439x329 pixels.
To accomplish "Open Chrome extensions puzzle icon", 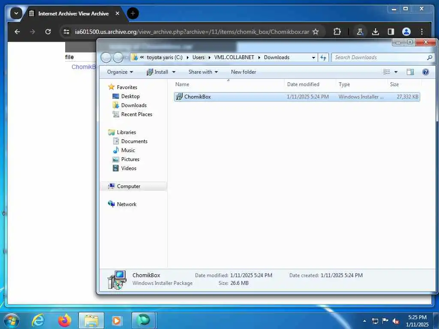I will [337, 32].
